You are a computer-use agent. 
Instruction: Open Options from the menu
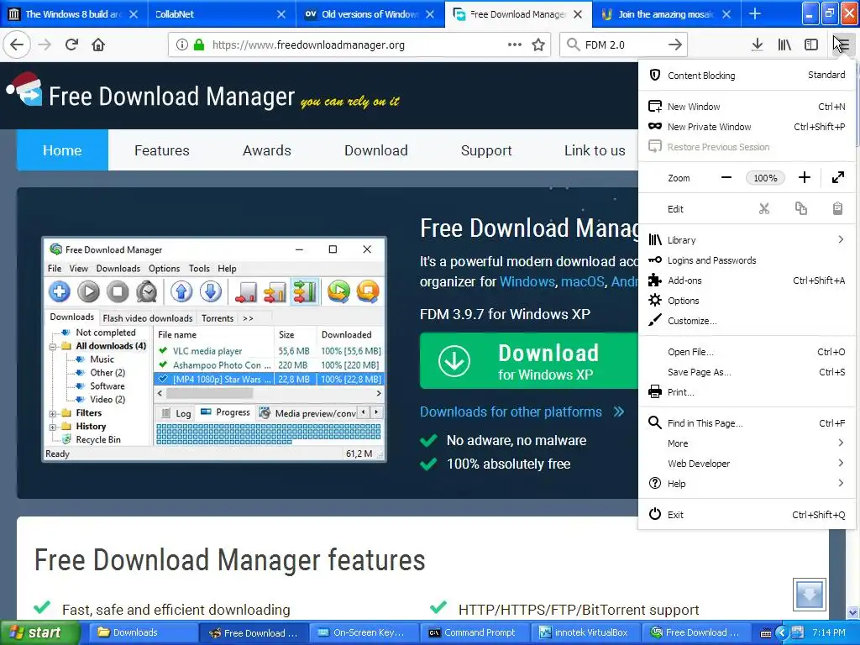tap(747, 301)
